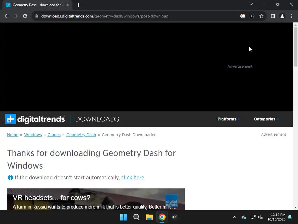This screenshot has width=298, height=224.
Task: Click the scrollbar down arrow
Action: point(295,207)
